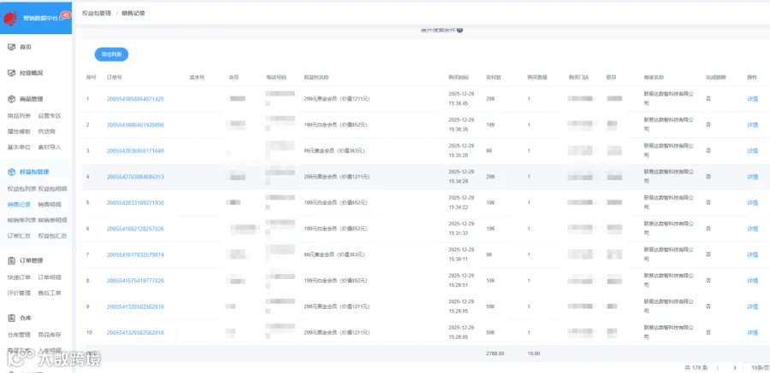Screen dimensions: 770x373
Task: Open 素材导入 in the sidebar
Action: (x=50, y=147)
